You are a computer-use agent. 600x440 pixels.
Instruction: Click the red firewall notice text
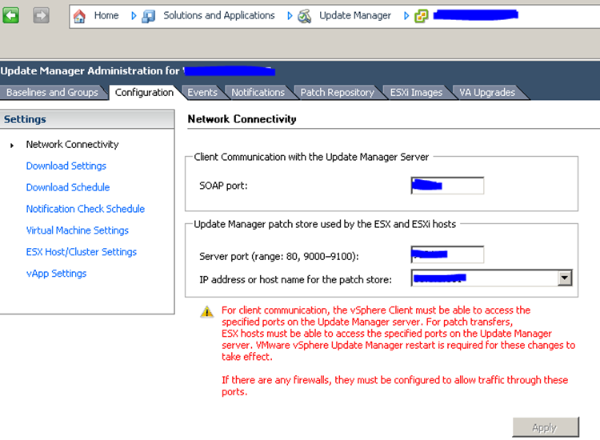click(x=394, y=386)
